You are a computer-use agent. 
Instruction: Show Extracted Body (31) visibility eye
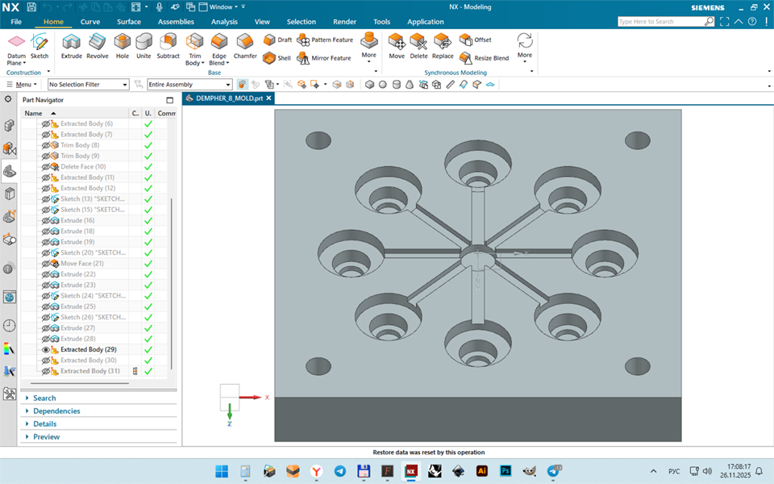pyautogui.click(x=46, y=371)
